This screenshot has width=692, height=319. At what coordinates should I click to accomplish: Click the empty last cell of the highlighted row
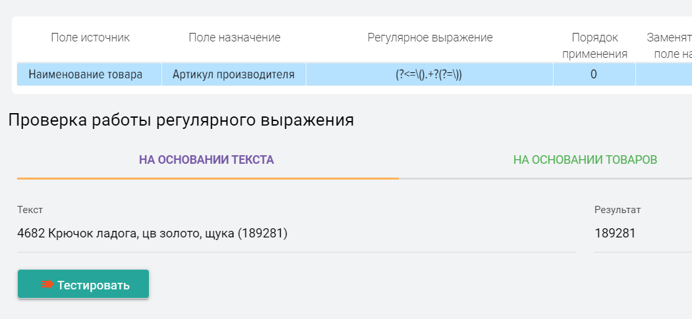[663, 74]
